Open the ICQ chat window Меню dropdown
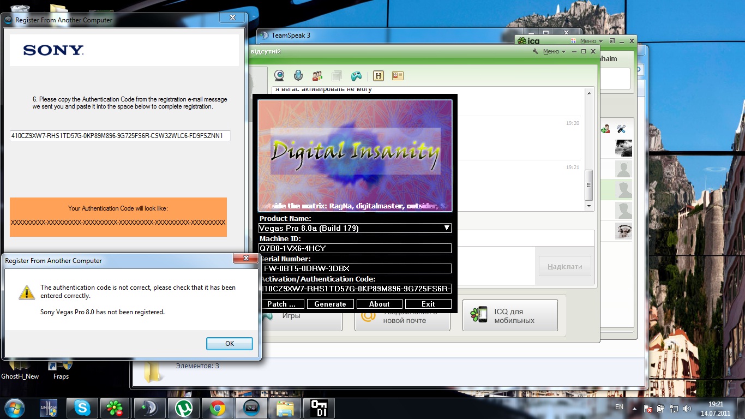The height and width of the screenshot is (419, 745). click(x=554, y=51)
